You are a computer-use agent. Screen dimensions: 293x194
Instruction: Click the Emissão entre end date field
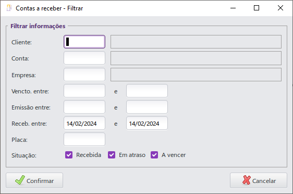[147, 107]
